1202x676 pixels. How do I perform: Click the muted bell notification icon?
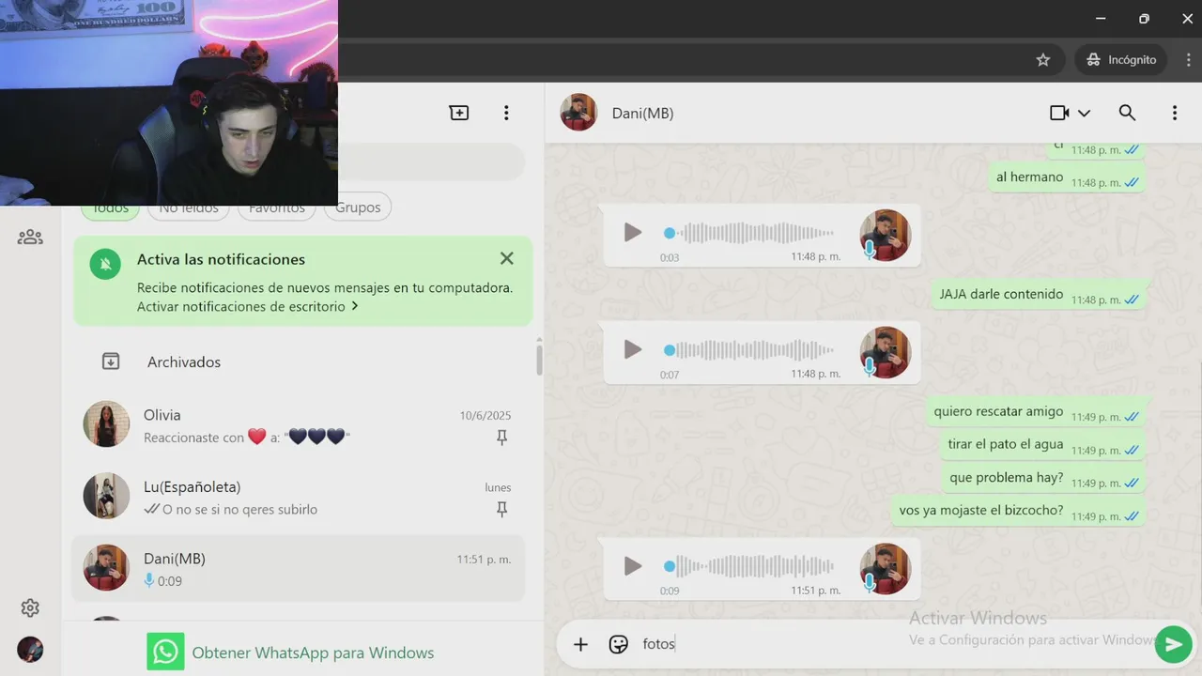(x=105, y=264)
